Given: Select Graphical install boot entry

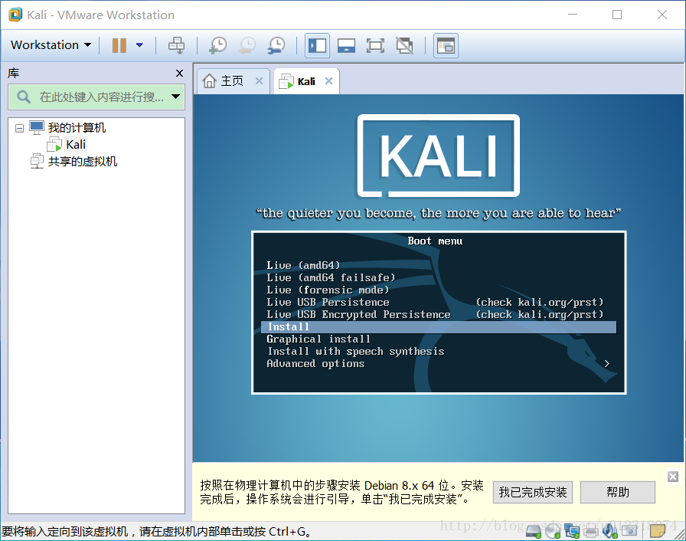Looking at the screenshot, I should click(318, 339).
